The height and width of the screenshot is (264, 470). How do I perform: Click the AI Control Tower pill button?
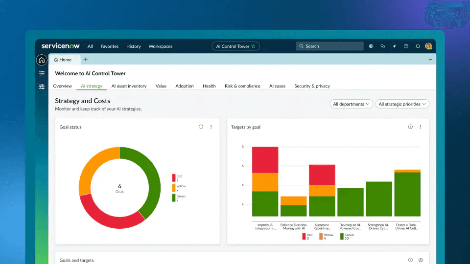pos(235,46)
